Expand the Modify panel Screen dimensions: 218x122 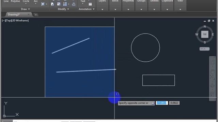pos(63,9)
